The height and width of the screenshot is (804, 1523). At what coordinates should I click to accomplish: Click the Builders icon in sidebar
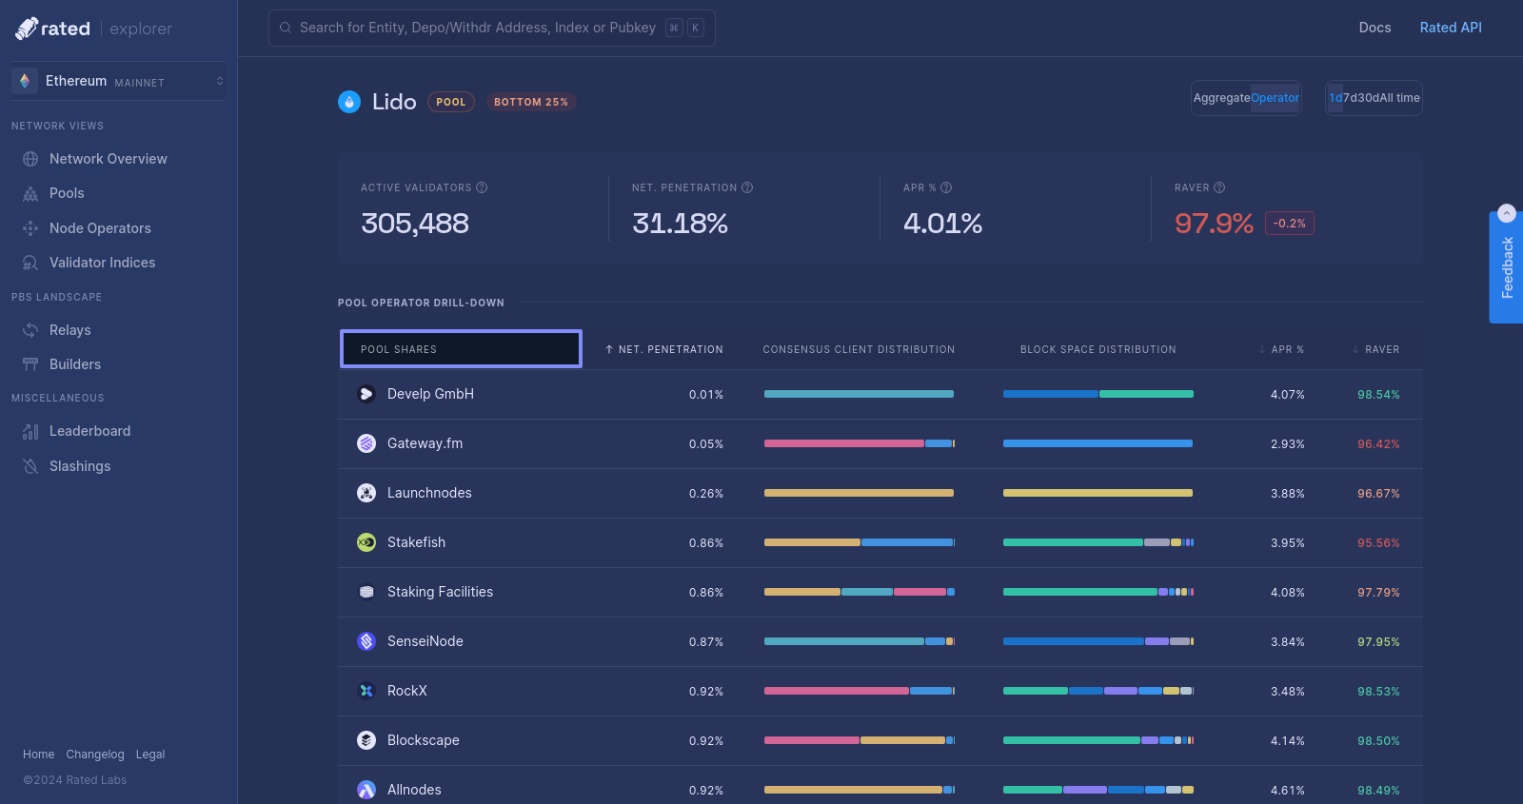click(30, 364)
